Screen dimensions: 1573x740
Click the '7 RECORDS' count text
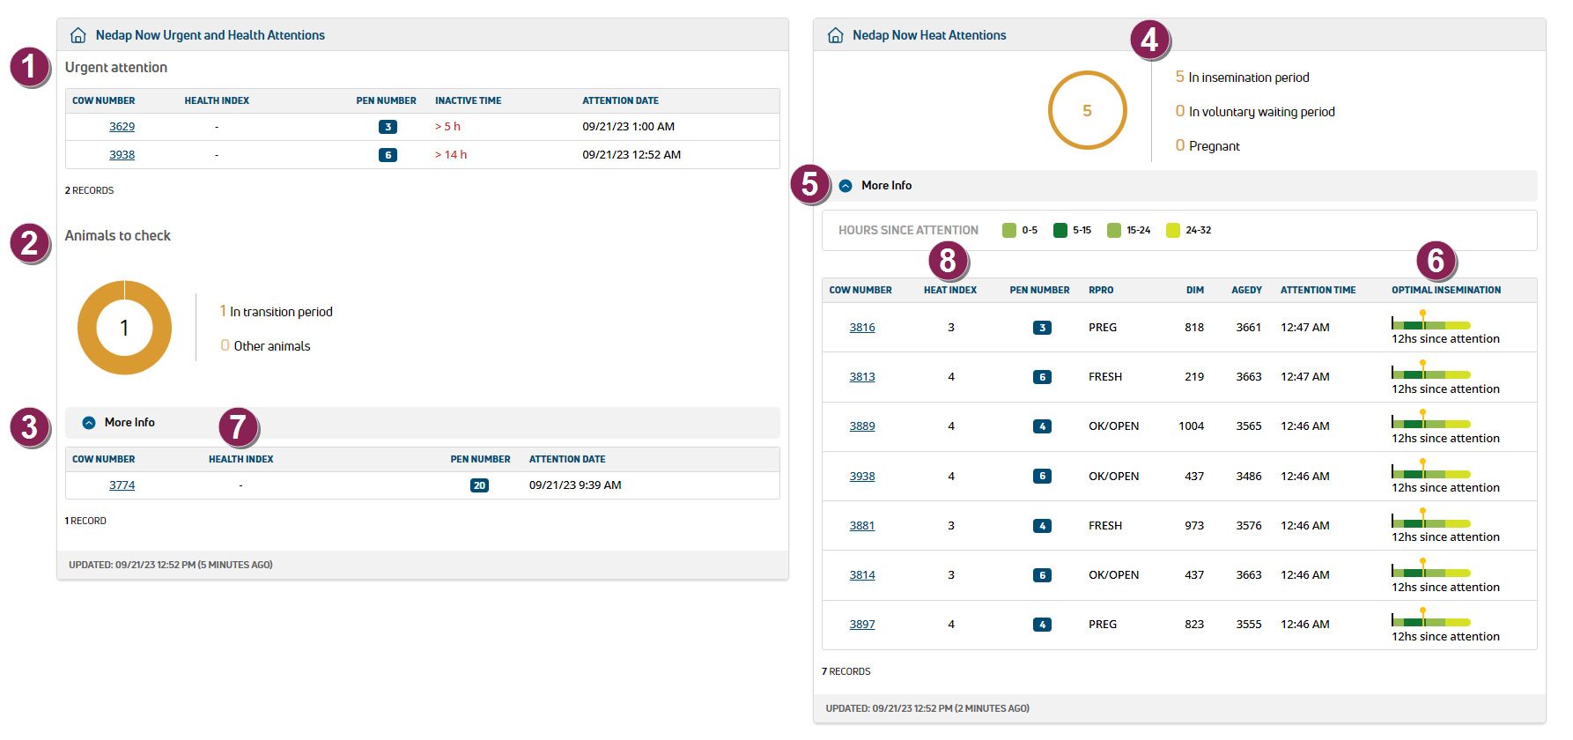pos(846,672)
